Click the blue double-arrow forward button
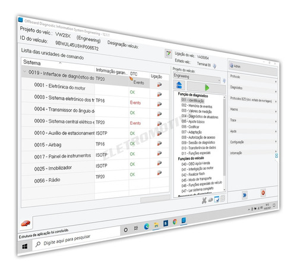This screenshot has width=297, height=272. coord(245,195)
